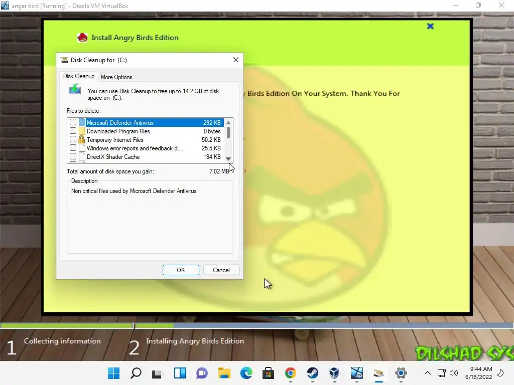This screenshot has width=514, height=385.
Task: Click the VirtualBox icon in window title bar
Action: [x=5, y=6]
